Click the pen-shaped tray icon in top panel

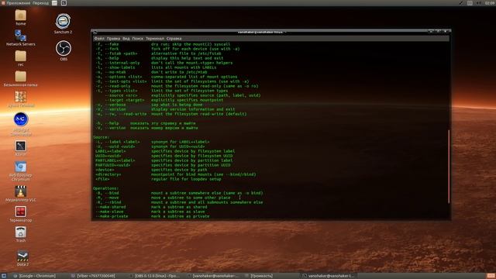[461, 3]
